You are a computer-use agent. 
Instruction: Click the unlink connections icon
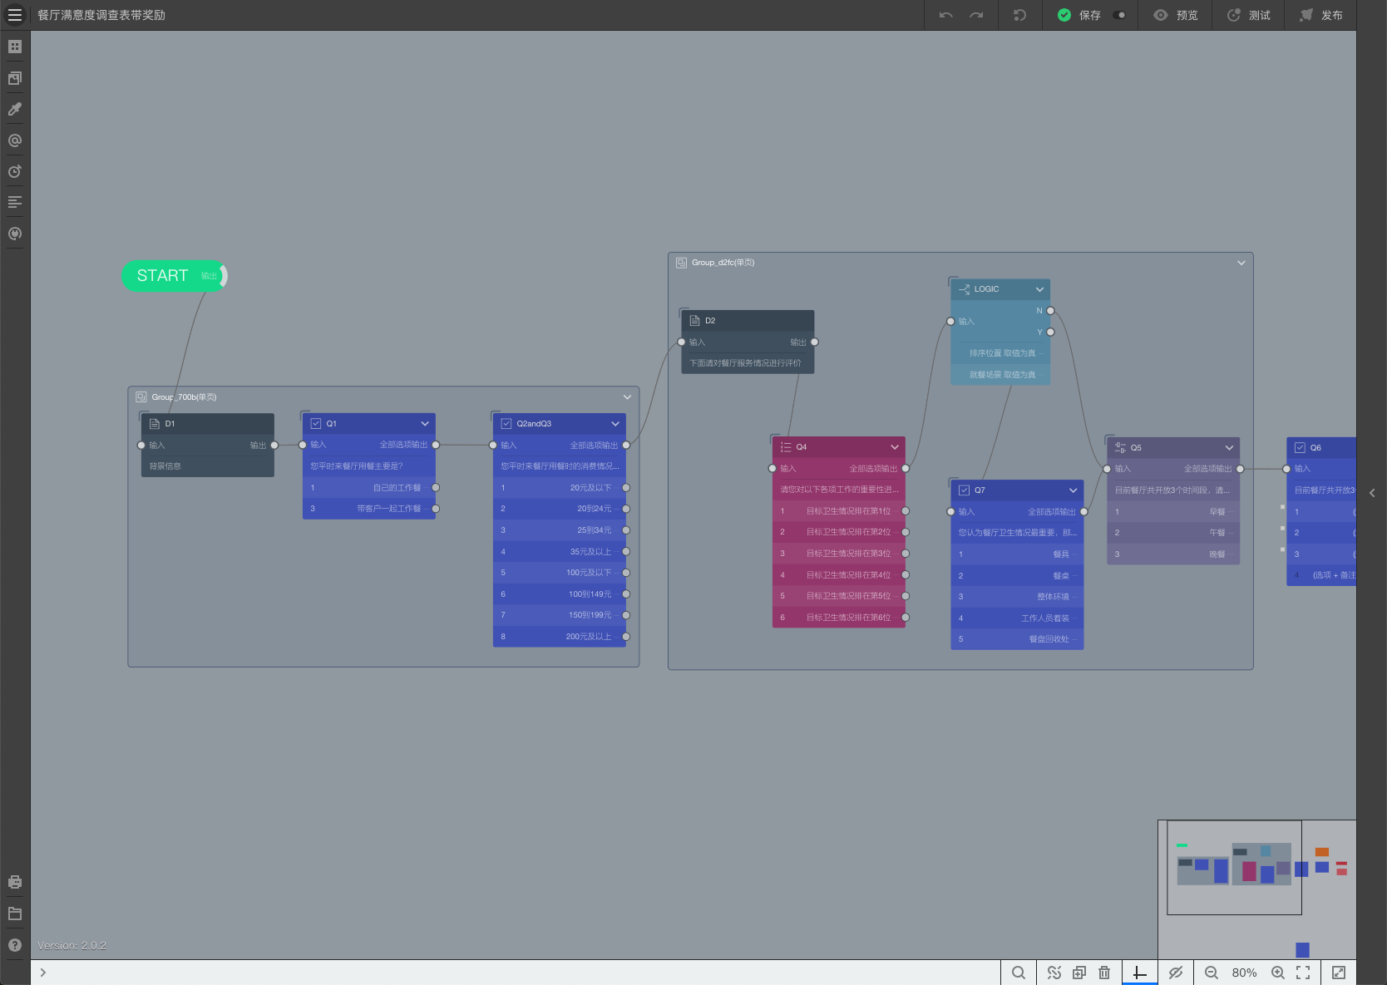pyautogui.click(x=1054, y=973)
